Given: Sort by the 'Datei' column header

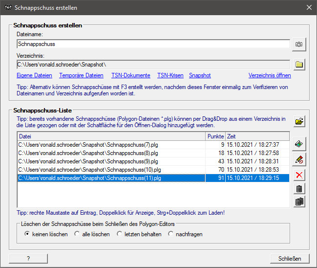Looking at the screenshot, I should pyautogui.click(x=111, y=136).
